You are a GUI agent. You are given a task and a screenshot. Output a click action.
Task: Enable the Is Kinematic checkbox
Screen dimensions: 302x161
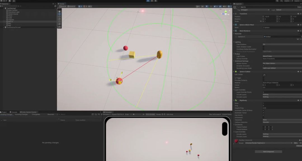click(x=263, y=117)
